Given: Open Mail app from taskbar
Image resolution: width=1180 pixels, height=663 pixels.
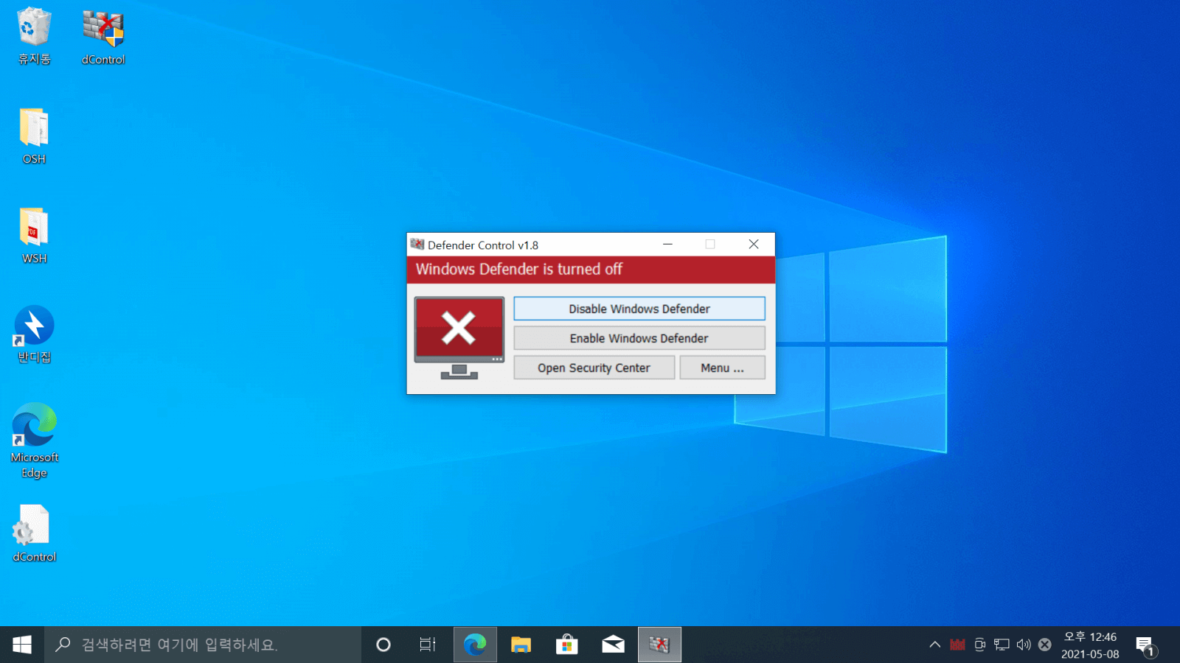Looking at the screenshot, I should pyautogui.click(x=613, y=645).
